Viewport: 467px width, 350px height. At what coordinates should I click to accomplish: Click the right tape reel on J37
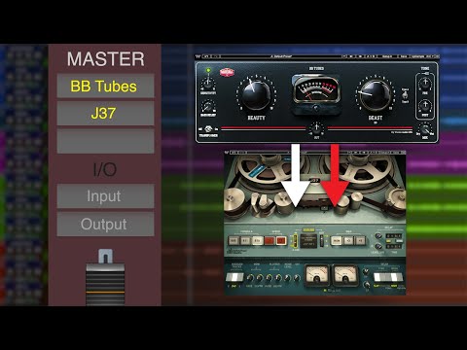coord(363,169)
